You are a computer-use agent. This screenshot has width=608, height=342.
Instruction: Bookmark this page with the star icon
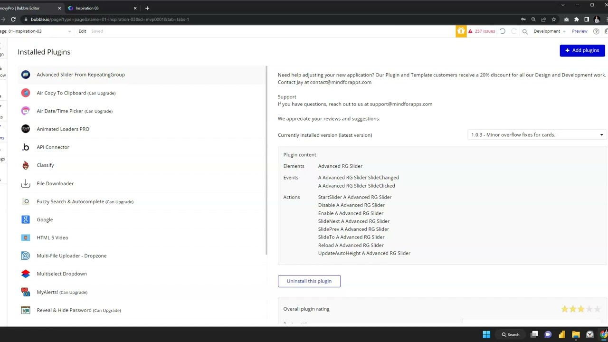tap(554, 19)
